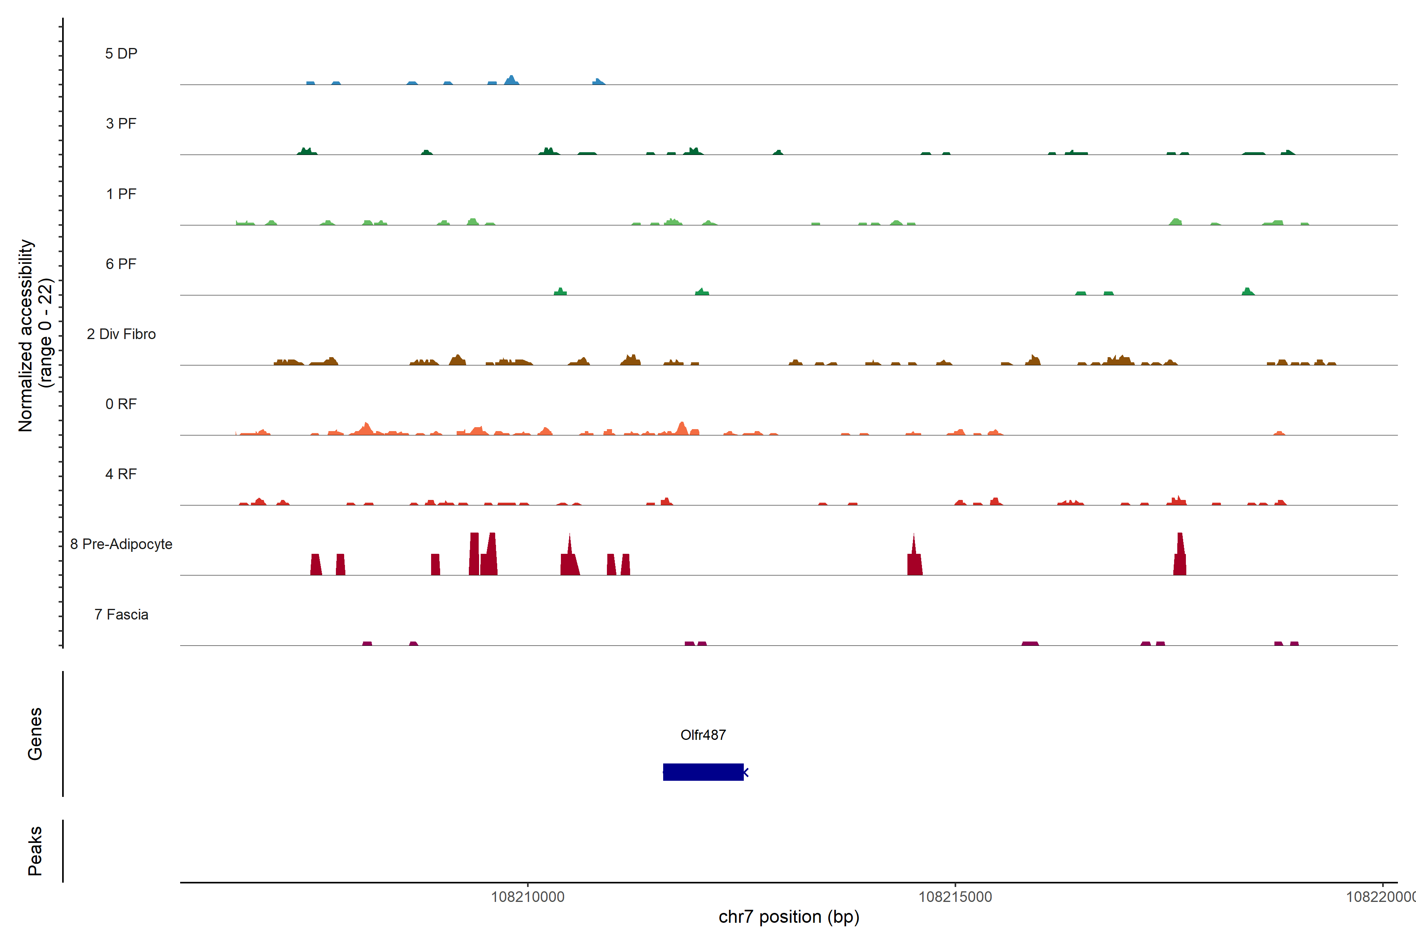Click the chr7 position (bp) axis title
This screenshot has width=1416, height=944.
pos(789,917)
